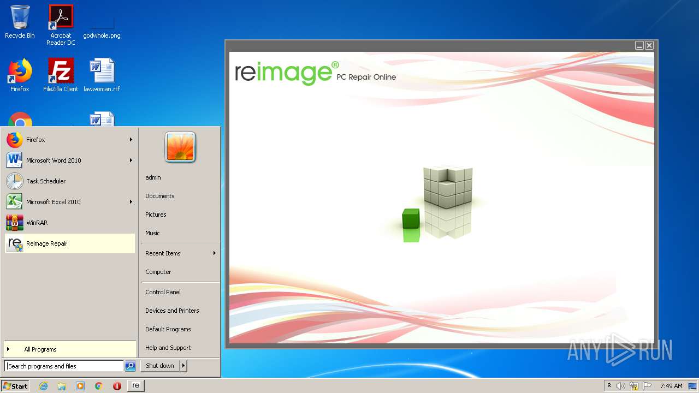Click Firefox icon in Start menu
The width and height of the screenshot is (699, 393).
(x=15, y=140)
